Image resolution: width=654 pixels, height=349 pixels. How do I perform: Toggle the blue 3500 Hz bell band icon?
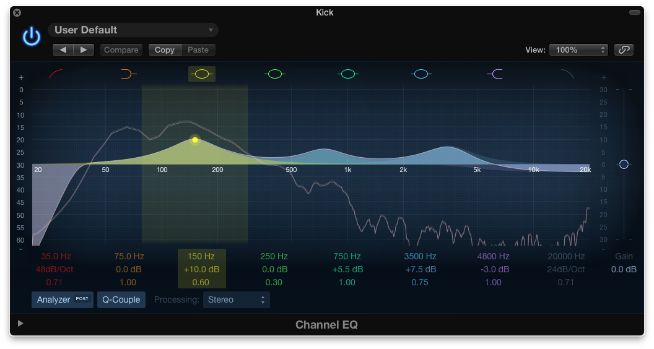pyautogui.click(x=421, y=74)
